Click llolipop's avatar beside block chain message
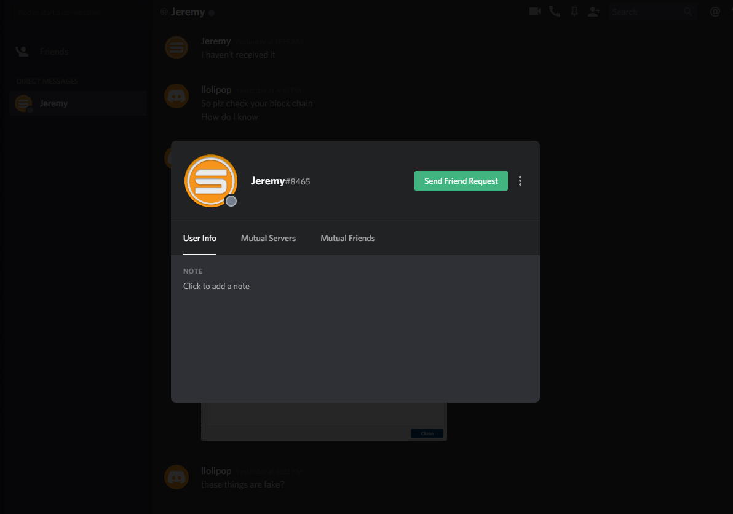Viewport: 733px width, 514px height. click(176, 96)
